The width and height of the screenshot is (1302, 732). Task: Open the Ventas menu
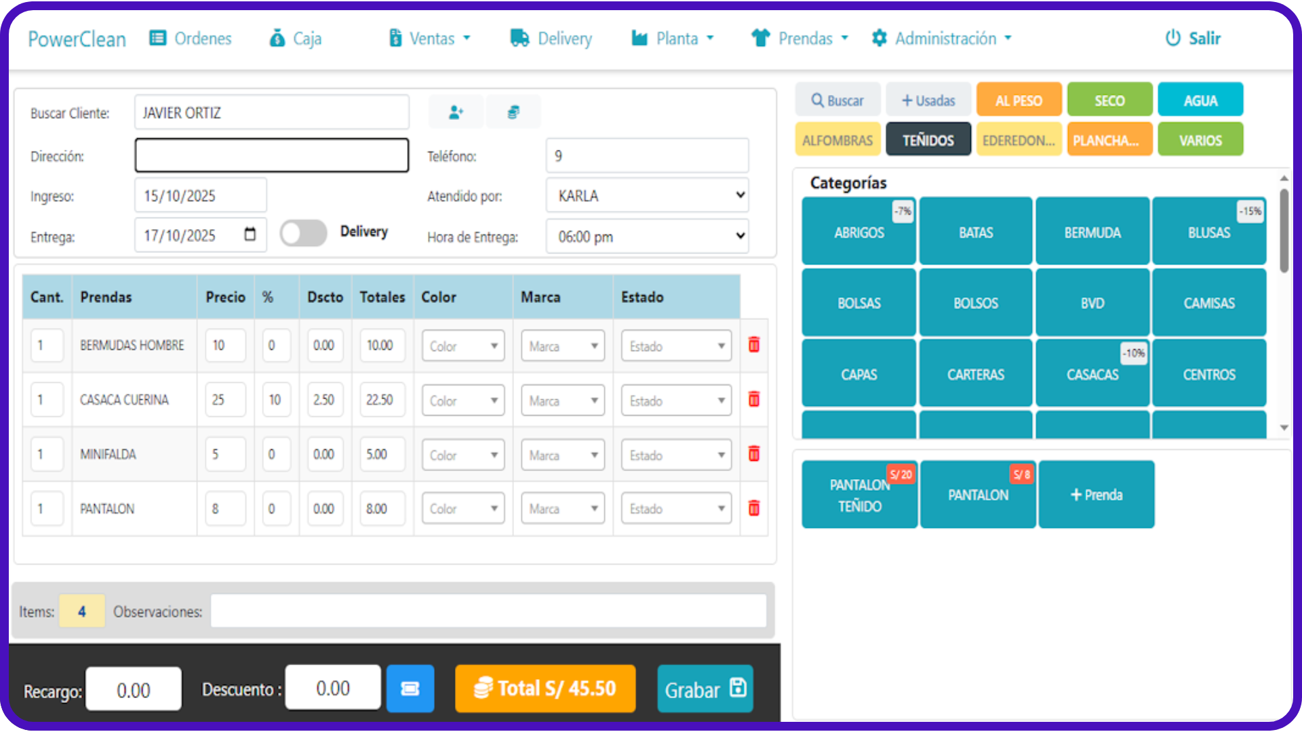point(429,38)
